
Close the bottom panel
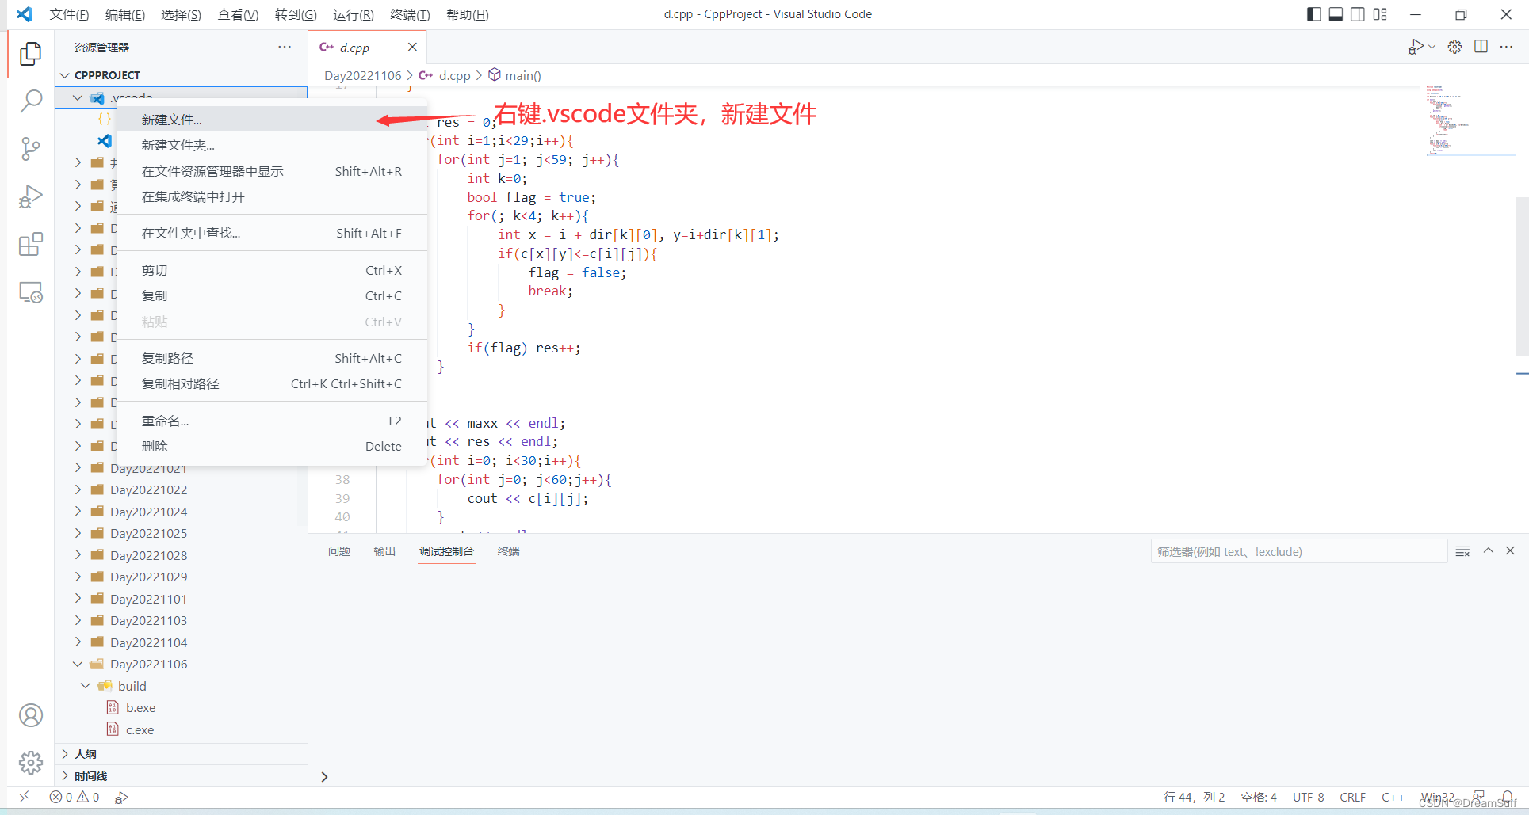coord(1510,550)
